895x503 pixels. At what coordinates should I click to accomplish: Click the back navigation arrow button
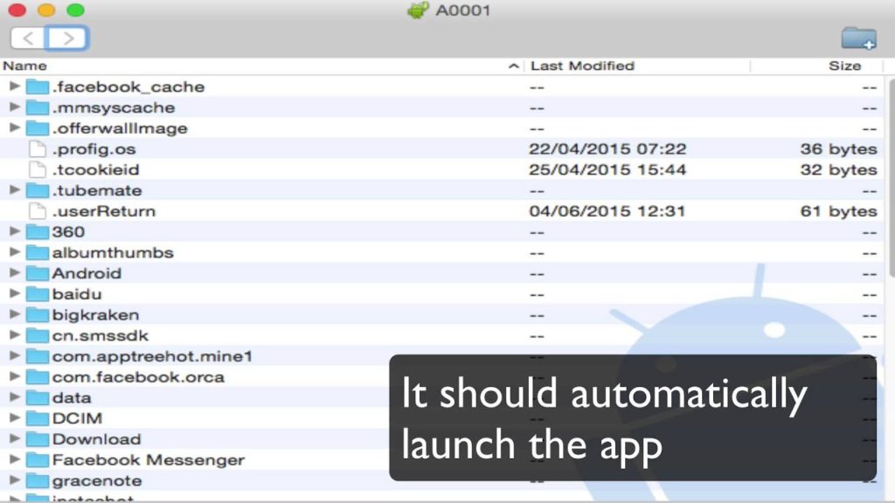27,38
